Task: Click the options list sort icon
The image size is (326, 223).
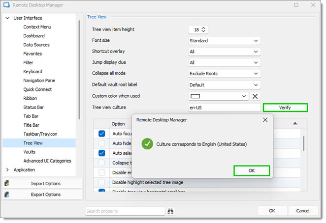Action: pos(295,124)
